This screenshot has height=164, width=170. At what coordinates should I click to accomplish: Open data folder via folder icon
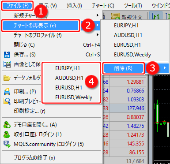[x=7, y=78]
